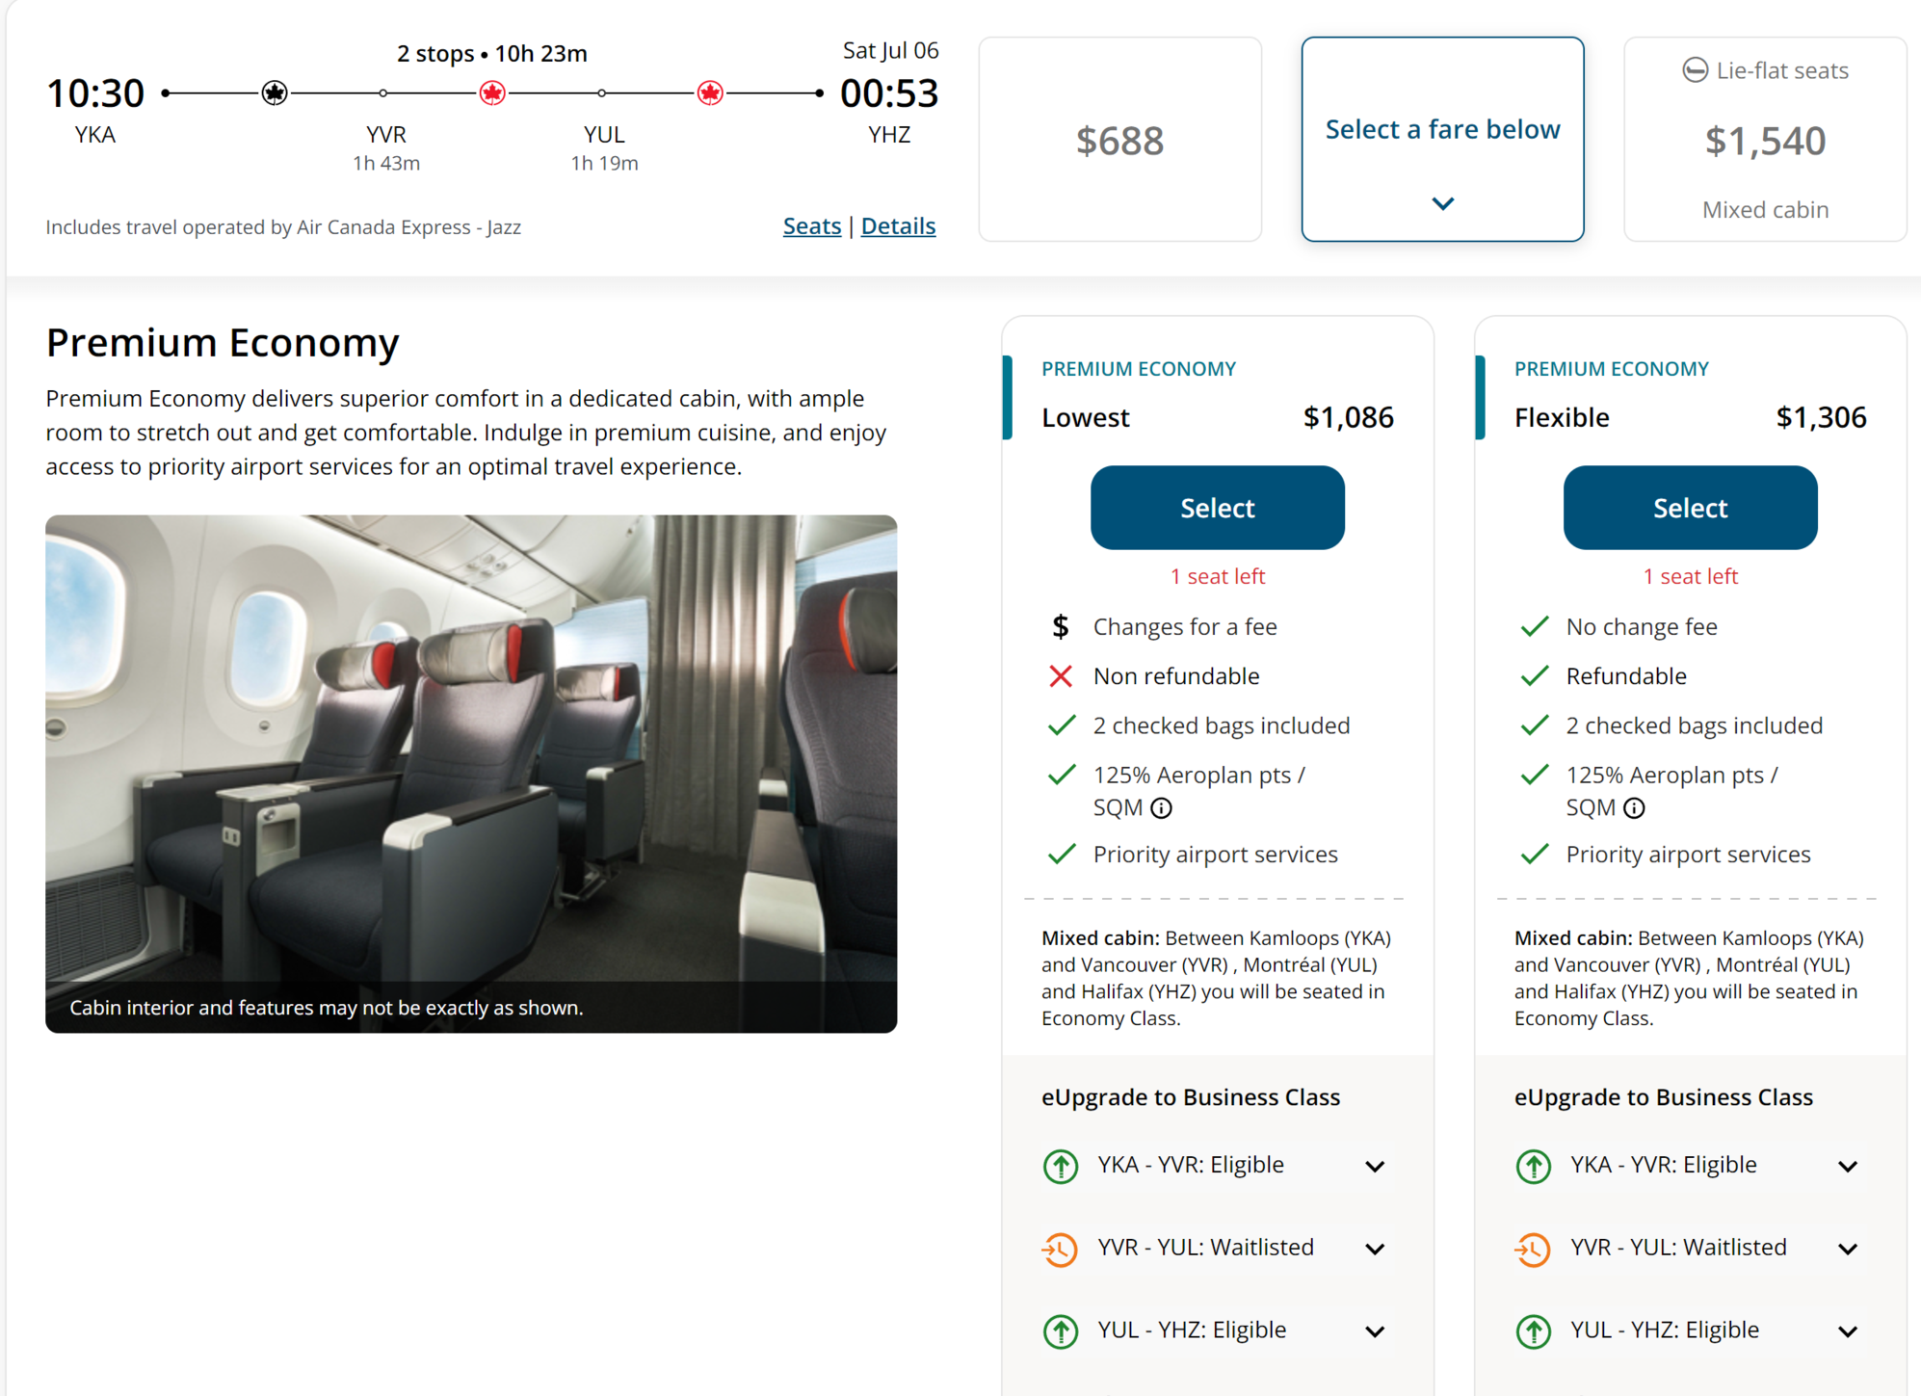
Task: Select the Flexible Premium Economy fare
Action: pos(1690,508)
